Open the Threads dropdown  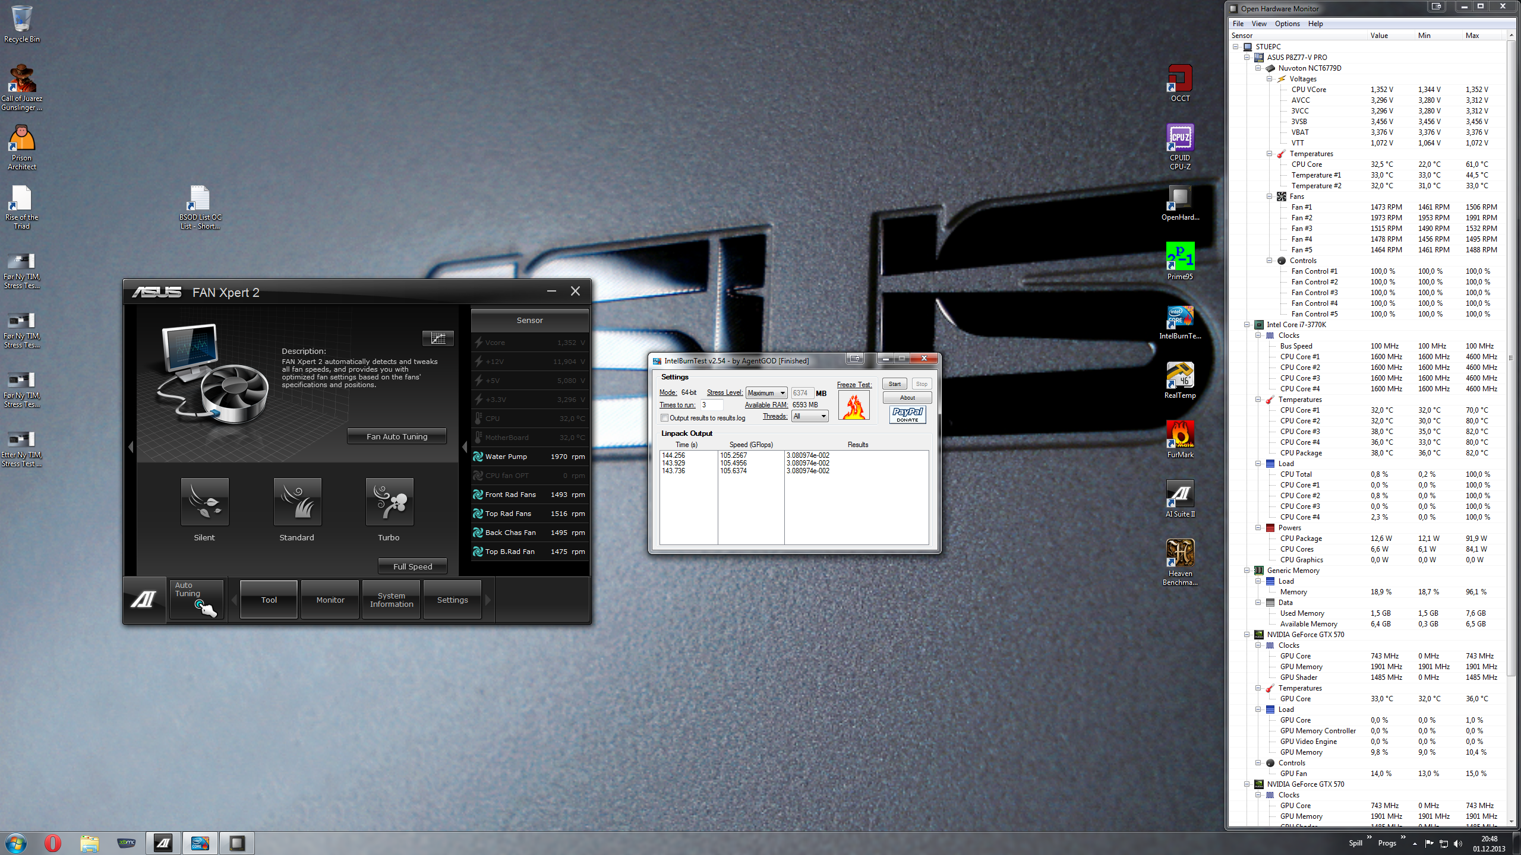click(810, 416)
